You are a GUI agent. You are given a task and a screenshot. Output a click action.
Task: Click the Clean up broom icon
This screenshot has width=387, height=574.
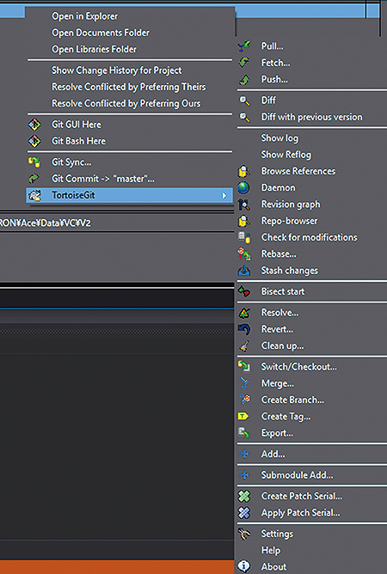click(244, 346)
